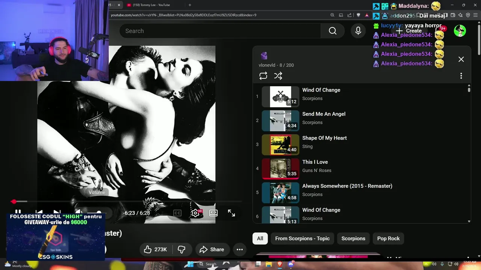Toggle playlist shuffle
Screen dimensions: 481x270
pos(278,76)
